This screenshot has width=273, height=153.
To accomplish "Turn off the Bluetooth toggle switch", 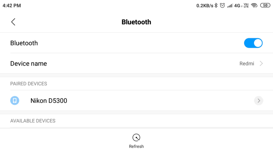I will pos(253,43).
